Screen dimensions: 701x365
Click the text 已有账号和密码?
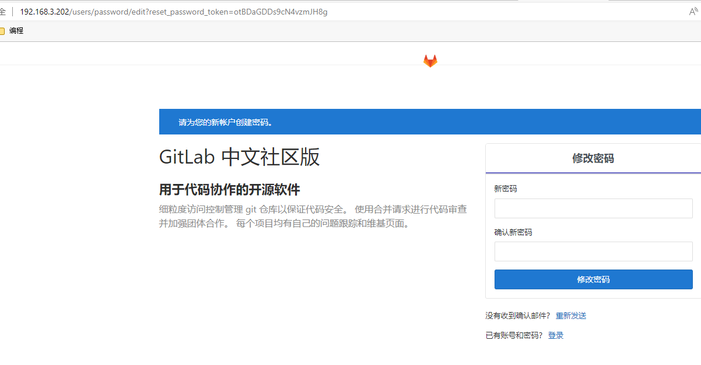click(514, 335)
